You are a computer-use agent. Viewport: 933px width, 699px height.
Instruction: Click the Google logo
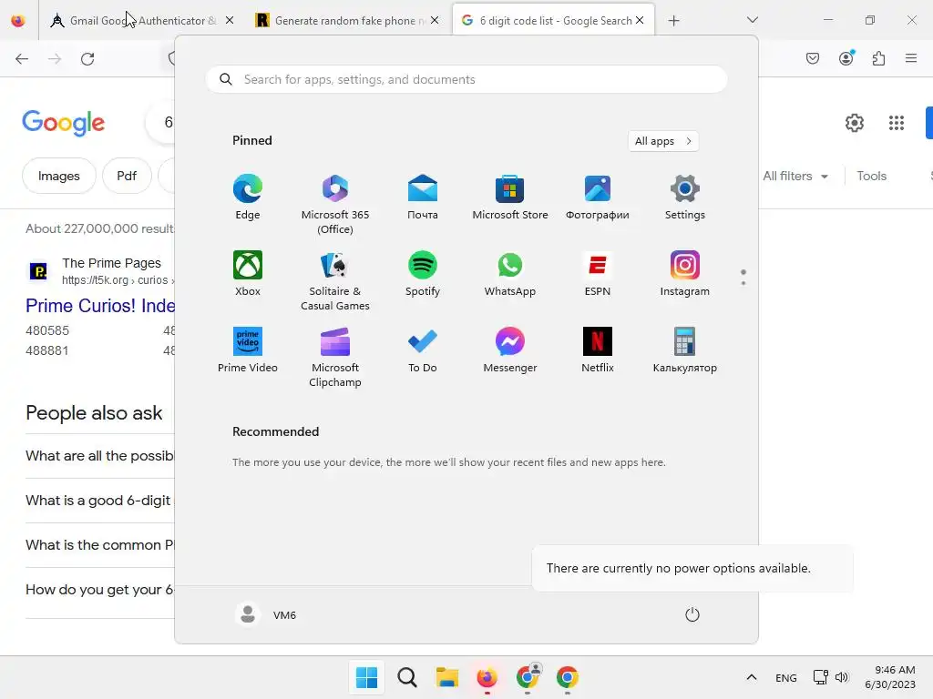pos(64,123)
